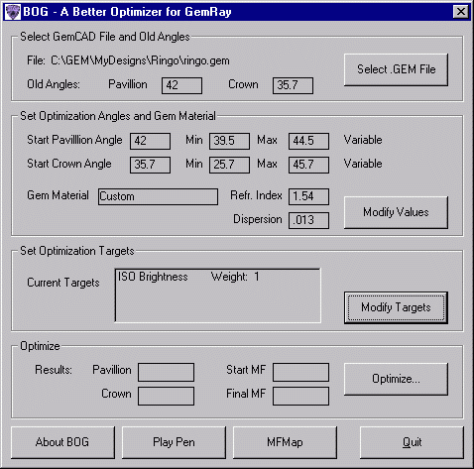The width and height of the screenshot is (474, 469).
Task: Select the Start Pavillion Angle field
Action: click(x=150, y=141)
